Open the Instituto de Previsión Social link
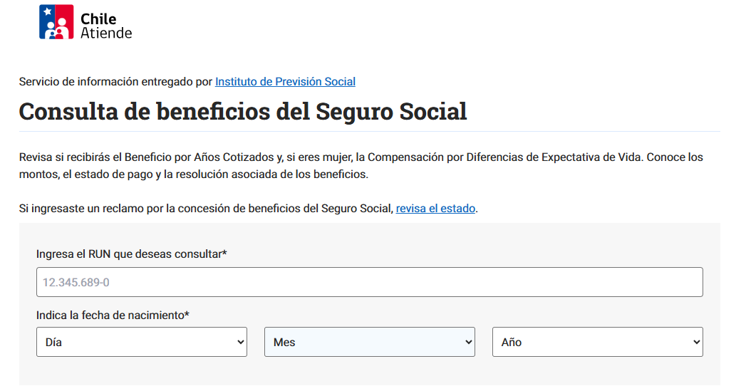 285,82
